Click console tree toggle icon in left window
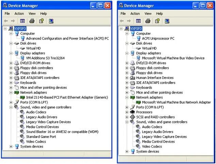Image resolution: width=216 pixels, height=164 pixels. [x=22, y=21]
